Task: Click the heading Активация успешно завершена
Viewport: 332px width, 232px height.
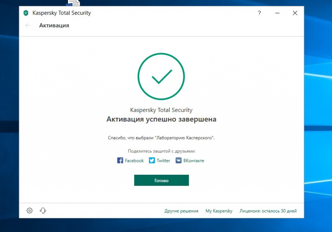Action: 161,119
